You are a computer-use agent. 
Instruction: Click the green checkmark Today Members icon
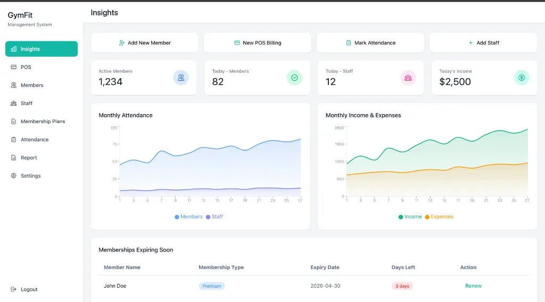click(x=294, y=77)
